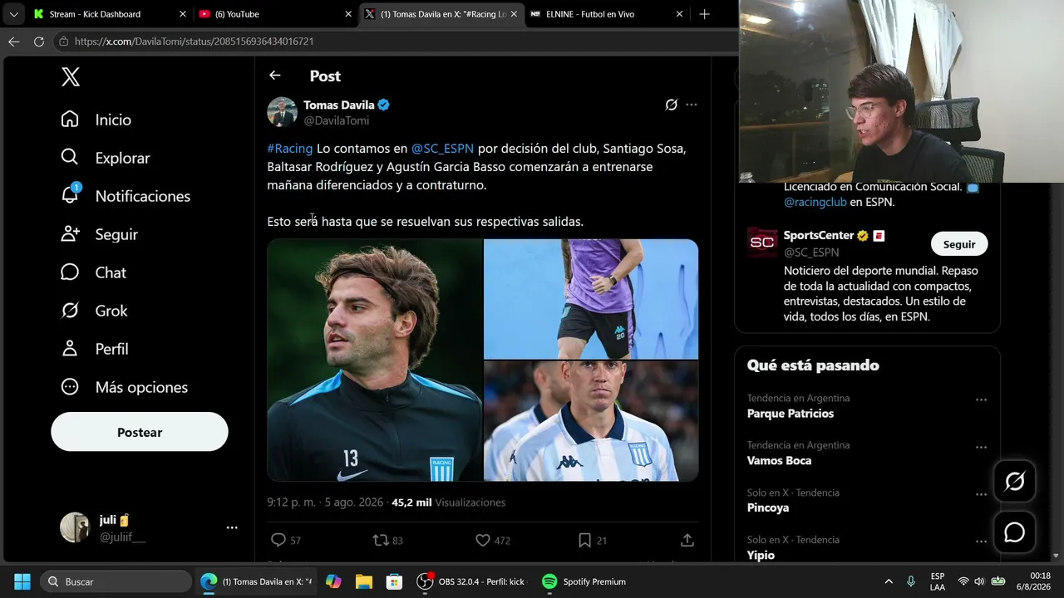Open the SportsCenter account avatar
Screen dimensions: 1064x598
(x=762, y=243)
